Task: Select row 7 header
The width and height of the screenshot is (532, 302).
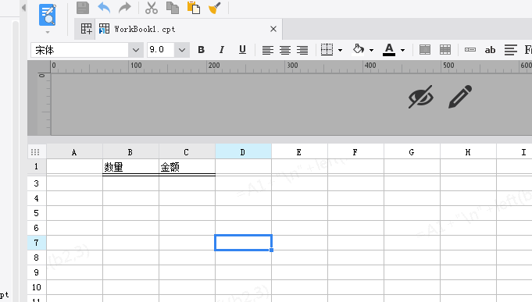Action: 36,243
